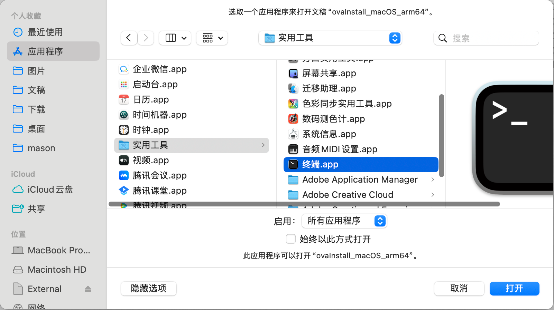The image size is (554, 310).
Task: Go to 下载 in the sidebar
Action: tap(36, 109)
